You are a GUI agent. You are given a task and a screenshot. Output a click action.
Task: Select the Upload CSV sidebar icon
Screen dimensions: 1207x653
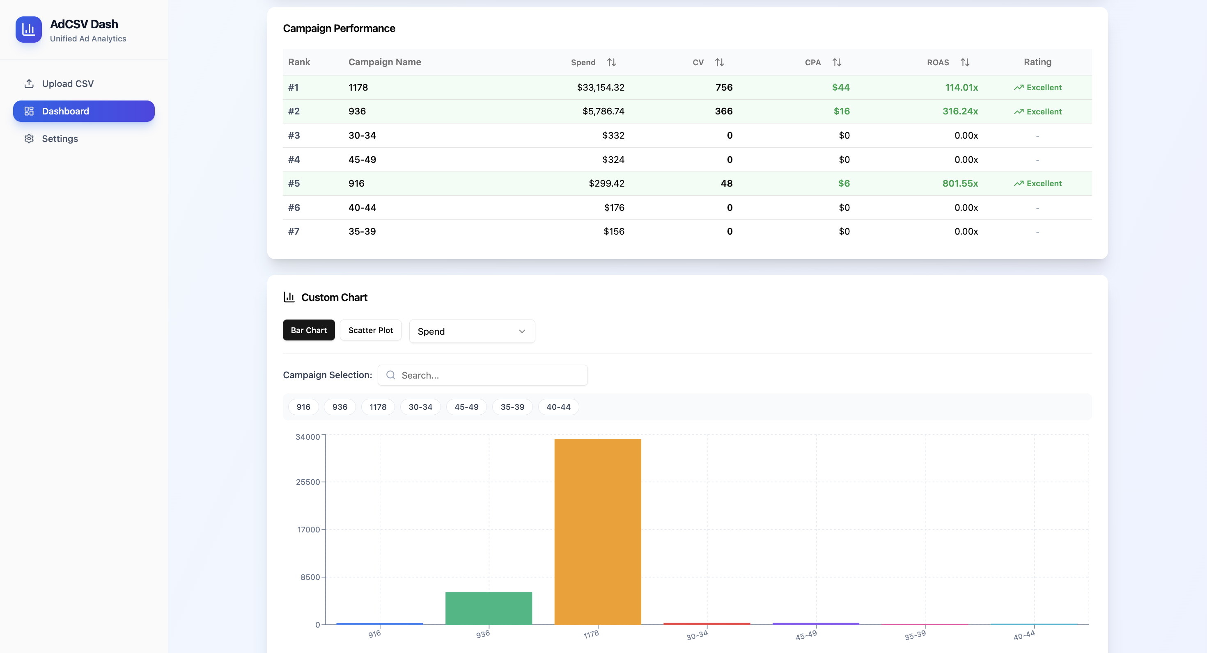(29, 83)
